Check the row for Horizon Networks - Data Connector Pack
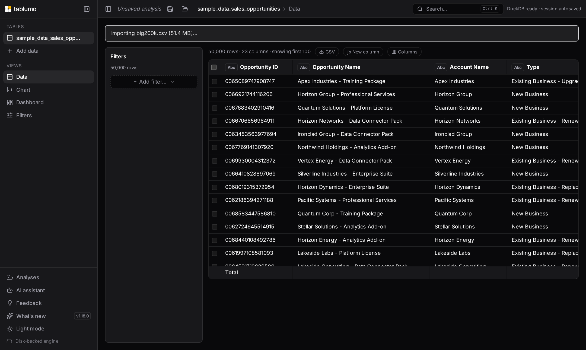Image resolution: width=586 pixels, height=350 pixels. (x=215, y=121)
